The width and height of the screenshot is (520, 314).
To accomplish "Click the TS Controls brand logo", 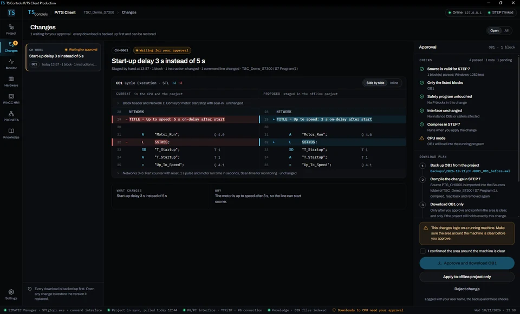I will [38, 12].
